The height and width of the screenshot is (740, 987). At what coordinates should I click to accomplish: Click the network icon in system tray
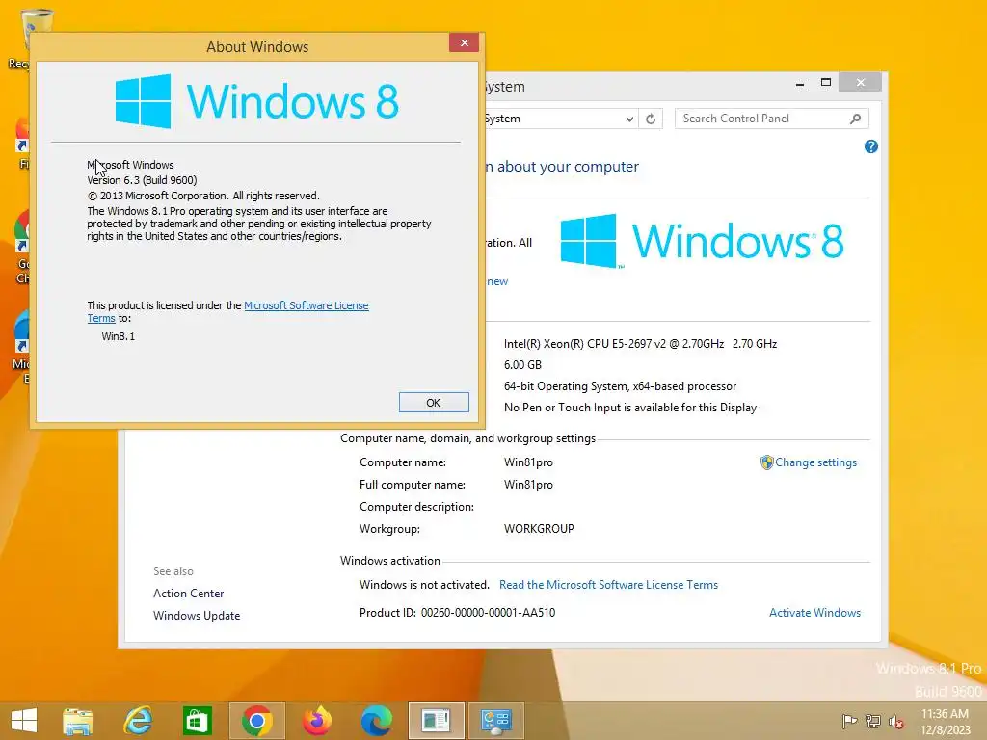coord(873,721)
